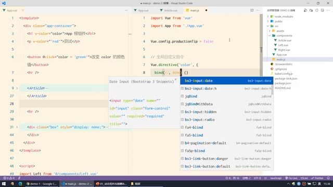Open notifications bell in status bar

(x=328, y=178)
